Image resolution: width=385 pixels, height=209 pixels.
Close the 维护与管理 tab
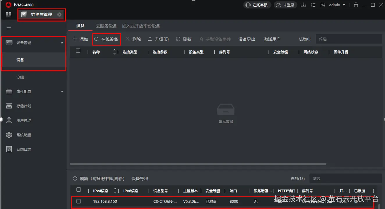(59, 15)
